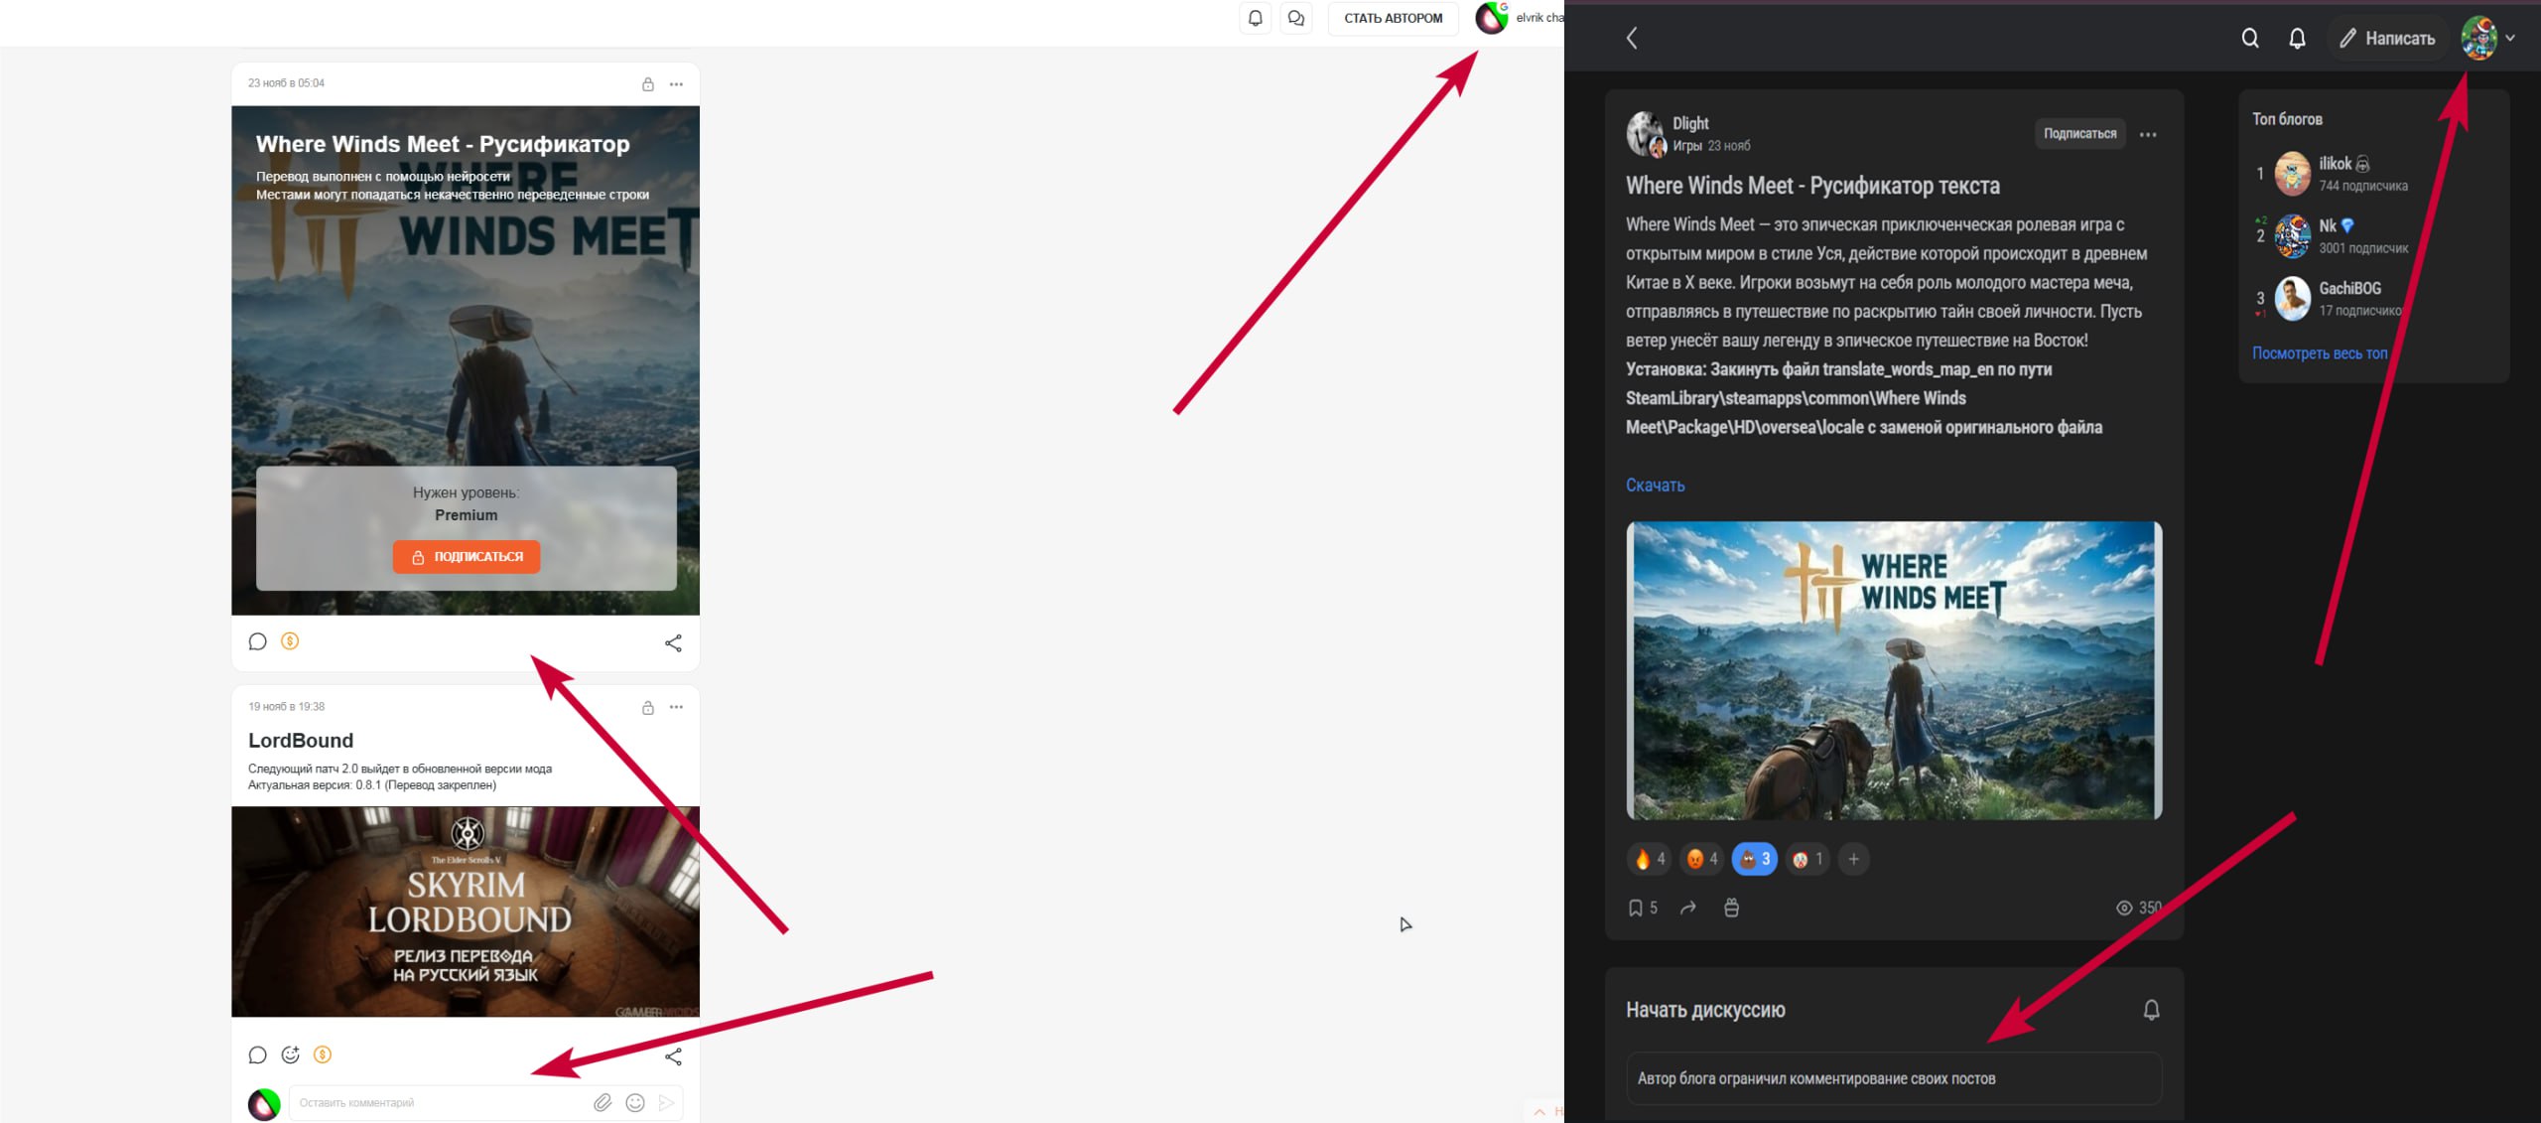Image resolution: width=2541 pixels, height=1123 pixels.
Task: Click the bell icon in the white header
Action: tap(1255, 18)
